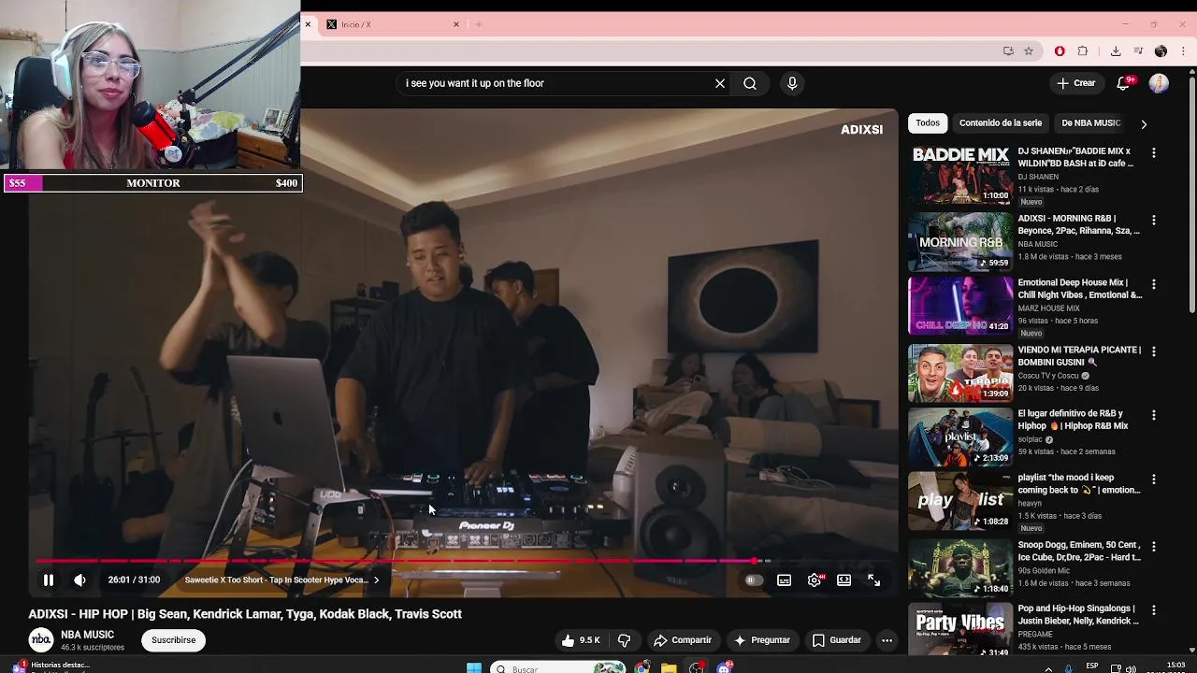Open the NBA MUSIC channel name link
This screenshot has width=1197, height=673.
[x=87, y=635]
